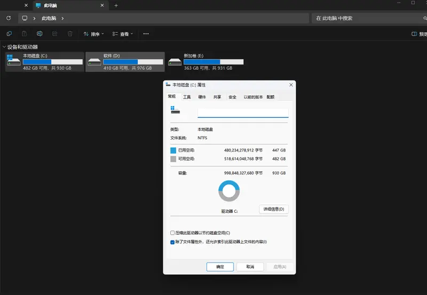Click 此电脑 in the address bar
Screen dimensions: 427x295
click(49, 18)
